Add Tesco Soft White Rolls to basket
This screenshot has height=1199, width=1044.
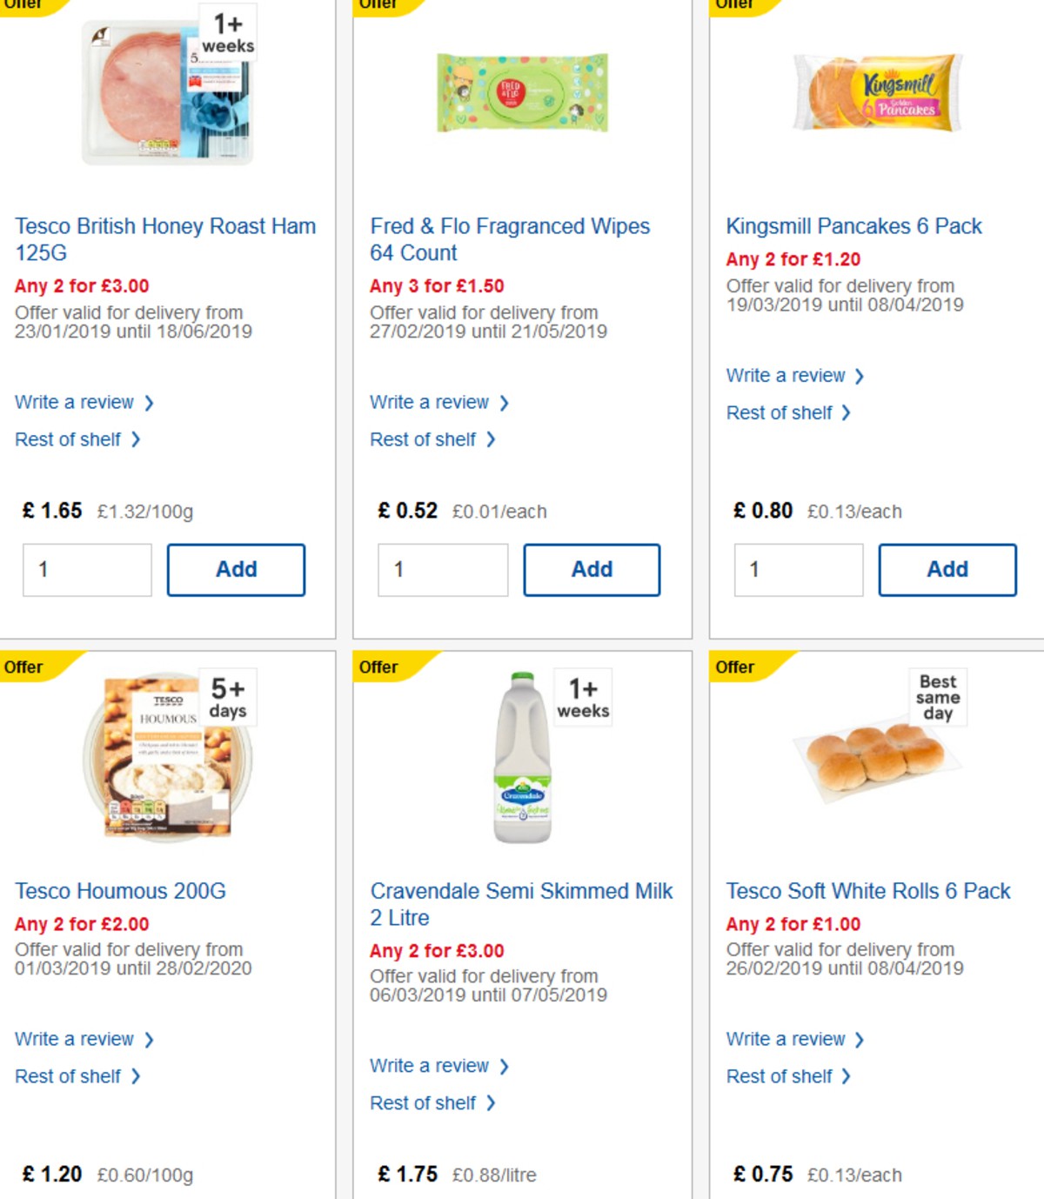pyautogui.click(x=947, y=1197)
